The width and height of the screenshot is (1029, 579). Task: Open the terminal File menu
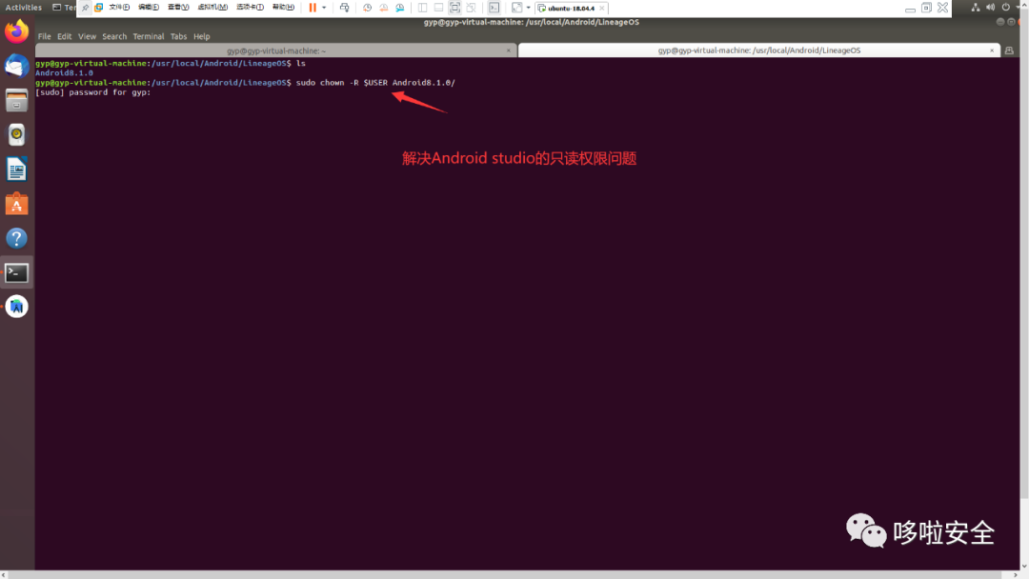tap(45, 37)
